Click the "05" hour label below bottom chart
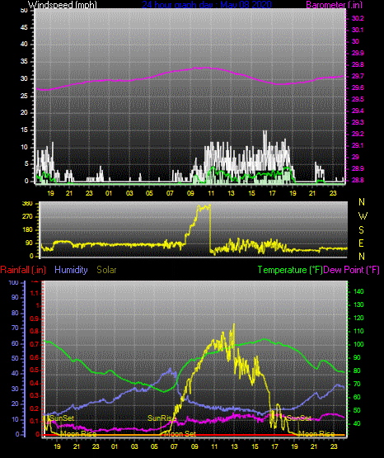Screen dimensions: 384x458 pos(154,446)
